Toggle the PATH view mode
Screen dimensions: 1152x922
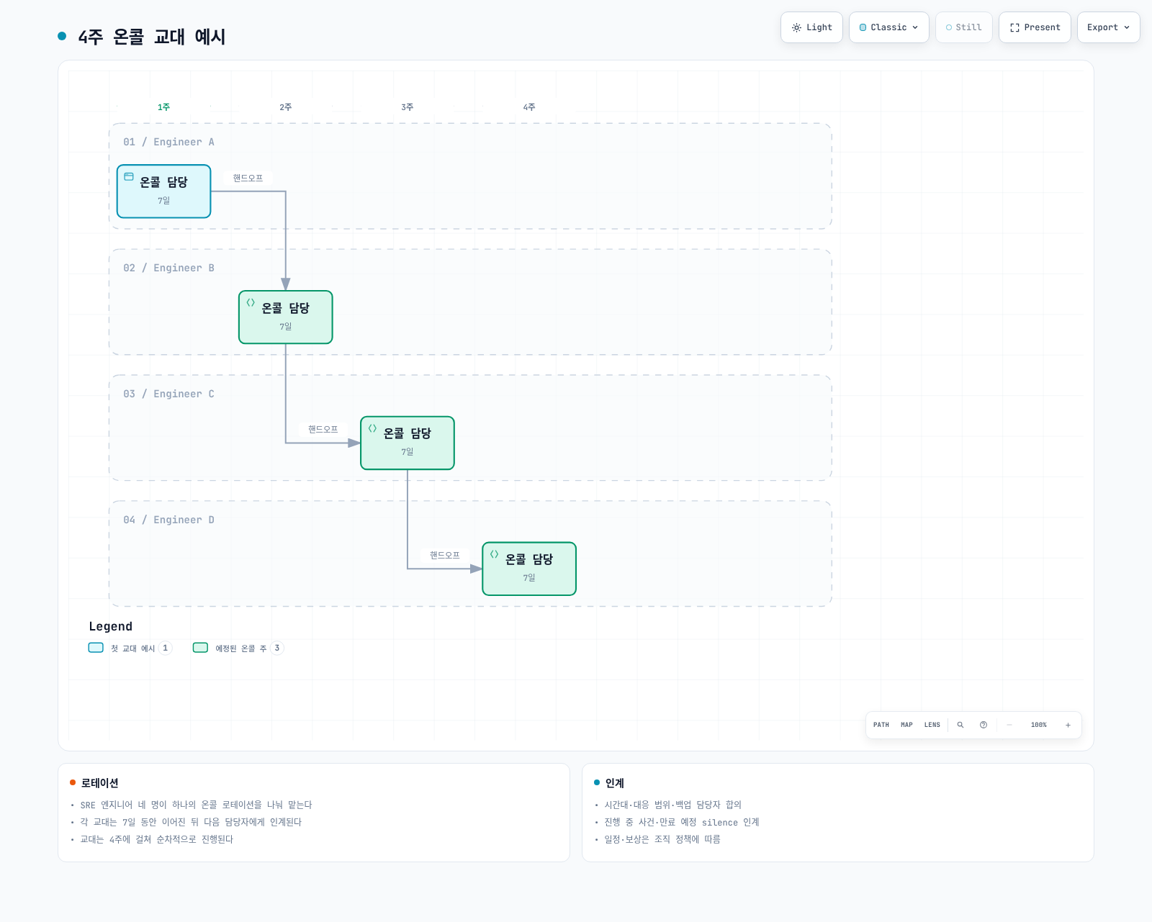coord(881,725)
